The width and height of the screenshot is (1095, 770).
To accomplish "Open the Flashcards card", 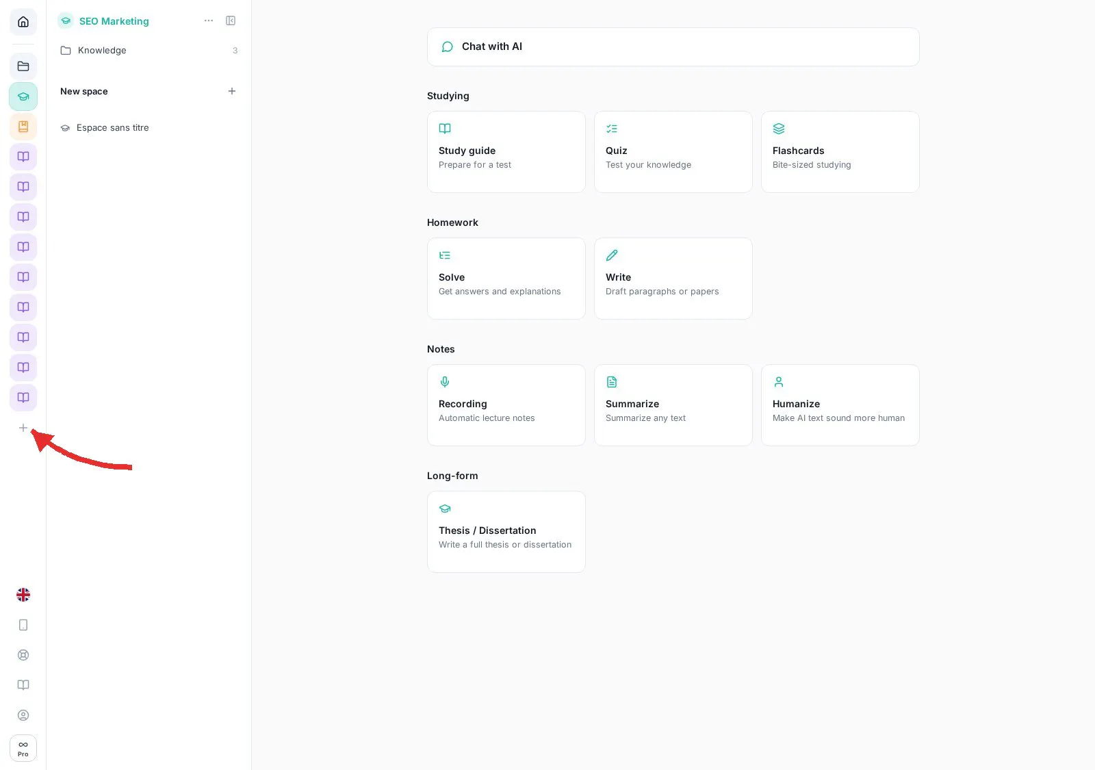I will (840, 152).
